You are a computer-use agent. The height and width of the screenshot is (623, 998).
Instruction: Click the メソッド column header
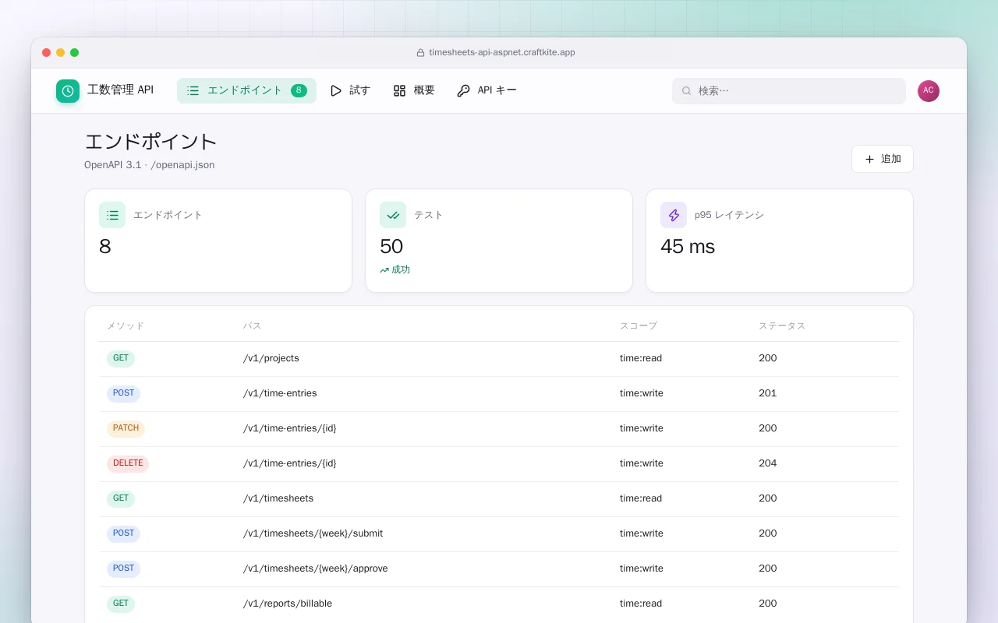click(126, 326)
